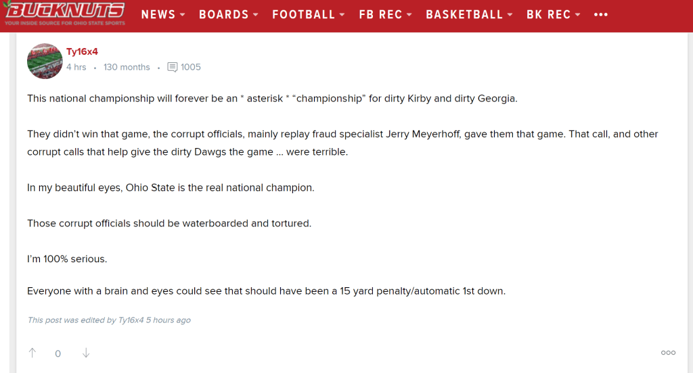693x373 pixels.
Task: Expand the Football dropdown menu
Action: [309, 14]
